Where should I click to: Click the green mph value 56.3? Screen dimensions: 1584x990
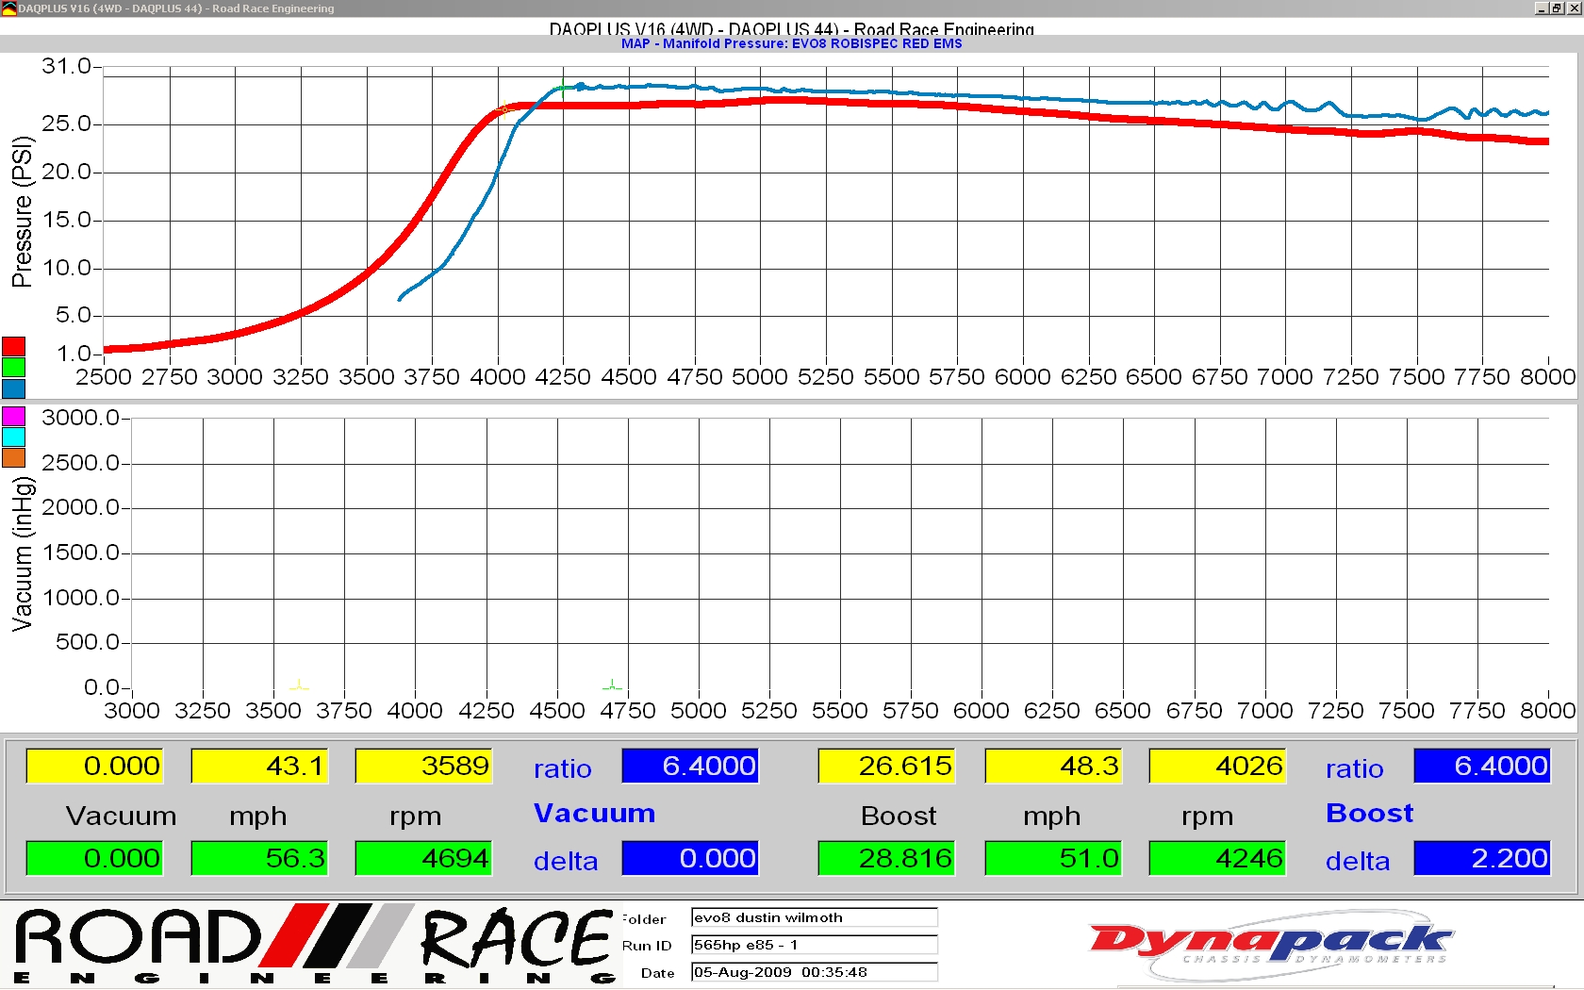259,858
